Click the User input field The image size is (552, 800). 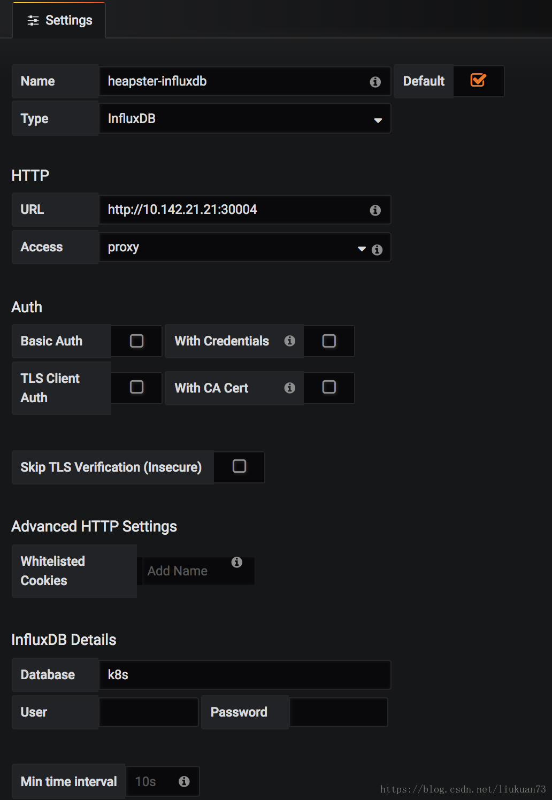click(x=149, y=712)
